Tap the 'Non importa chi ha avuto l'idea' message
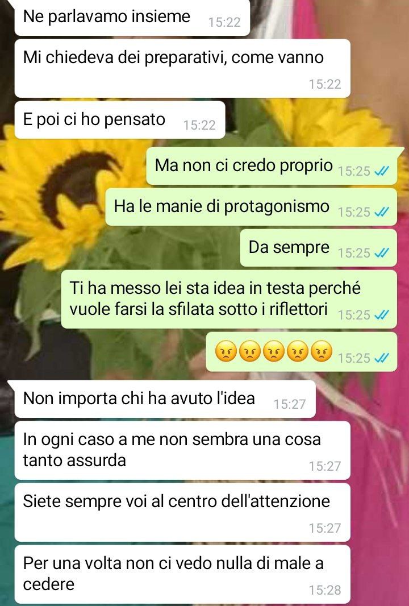 click(x=165, y=399)
